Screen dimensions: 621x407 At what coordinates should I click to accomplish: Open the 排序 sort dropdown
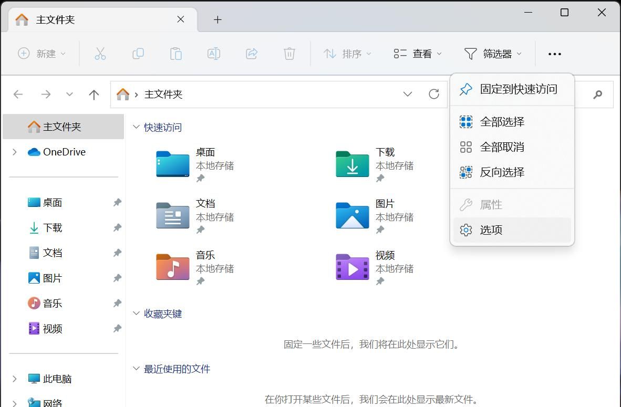pos(347,54)
